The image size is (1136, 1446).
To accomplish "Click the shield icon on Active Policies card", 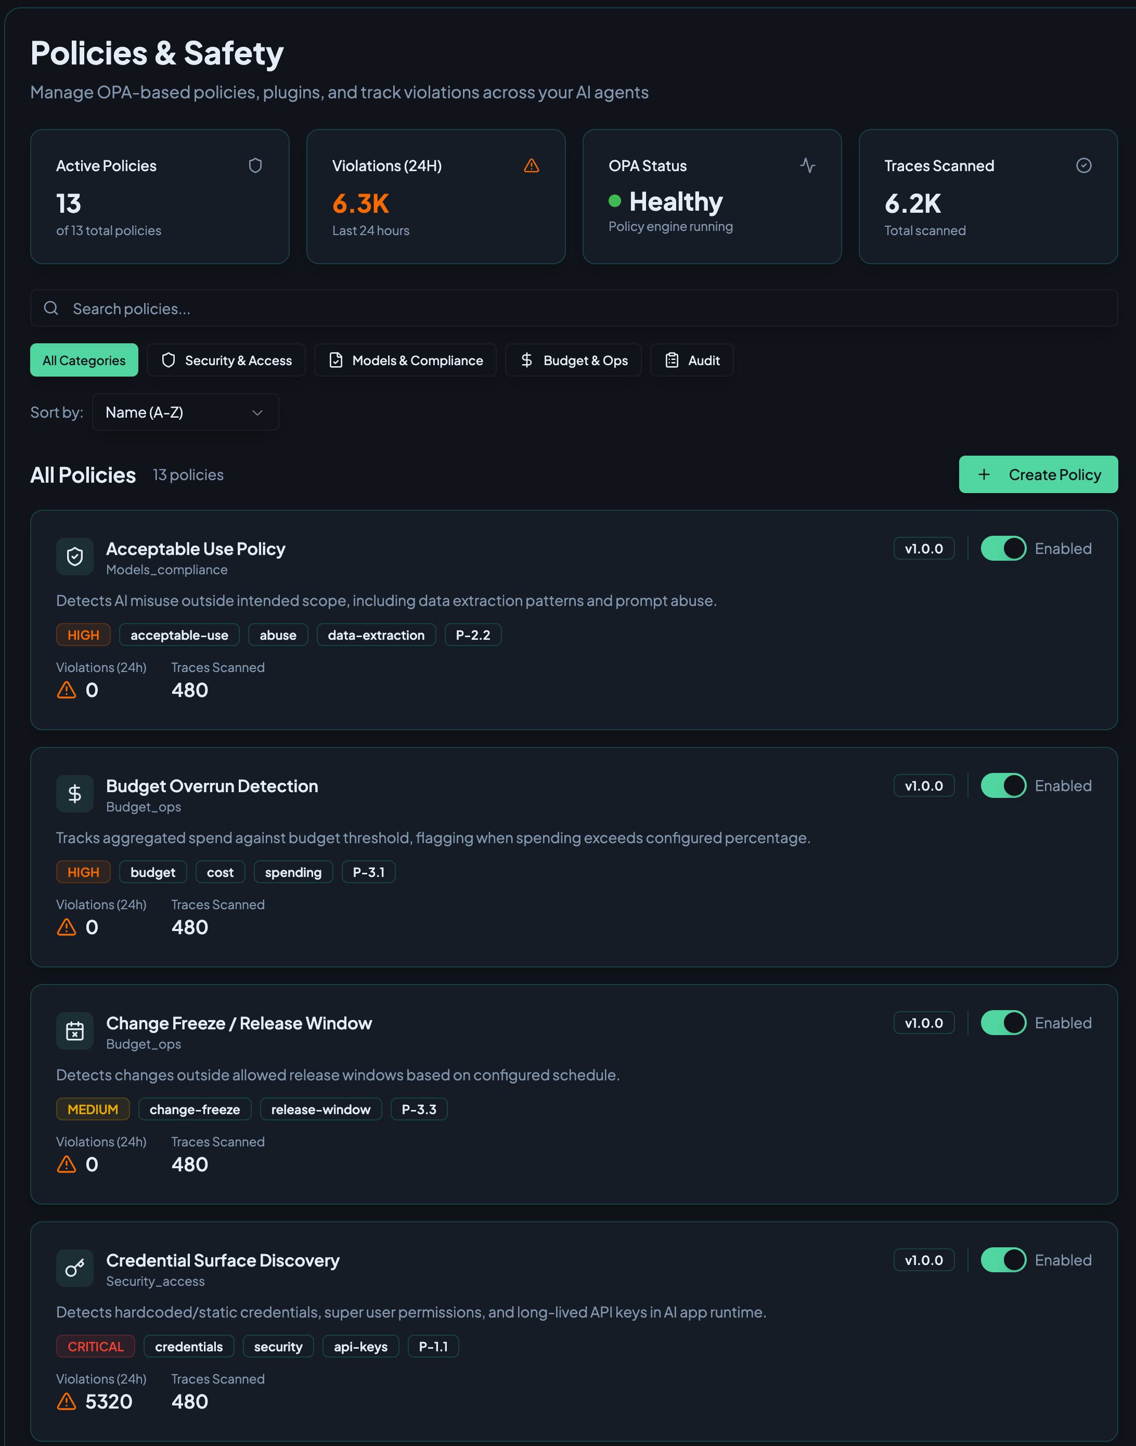I will (x=255, y=165).
